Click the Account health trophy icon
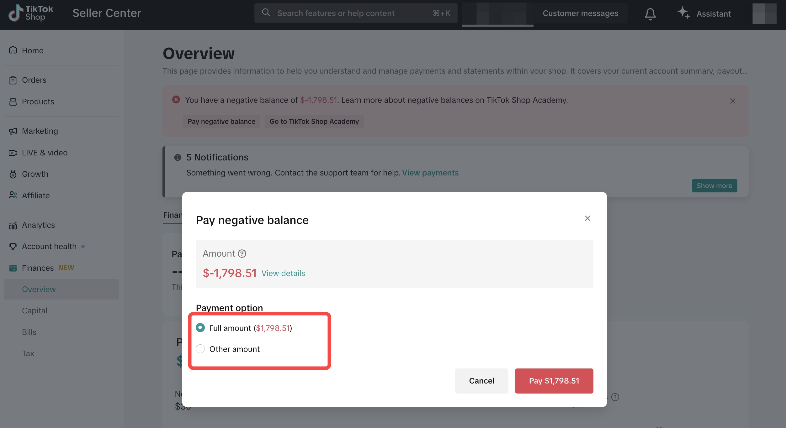This screenshot has width=786, height=428. (x=13, y=247)
